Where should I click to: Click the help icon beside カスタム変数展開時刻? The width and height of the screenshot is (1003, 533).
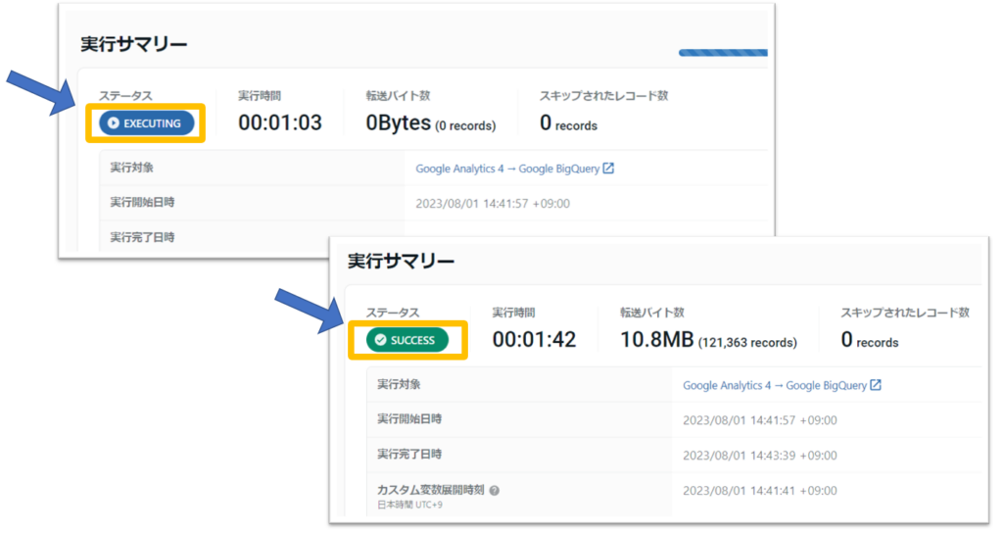[494, 490]
